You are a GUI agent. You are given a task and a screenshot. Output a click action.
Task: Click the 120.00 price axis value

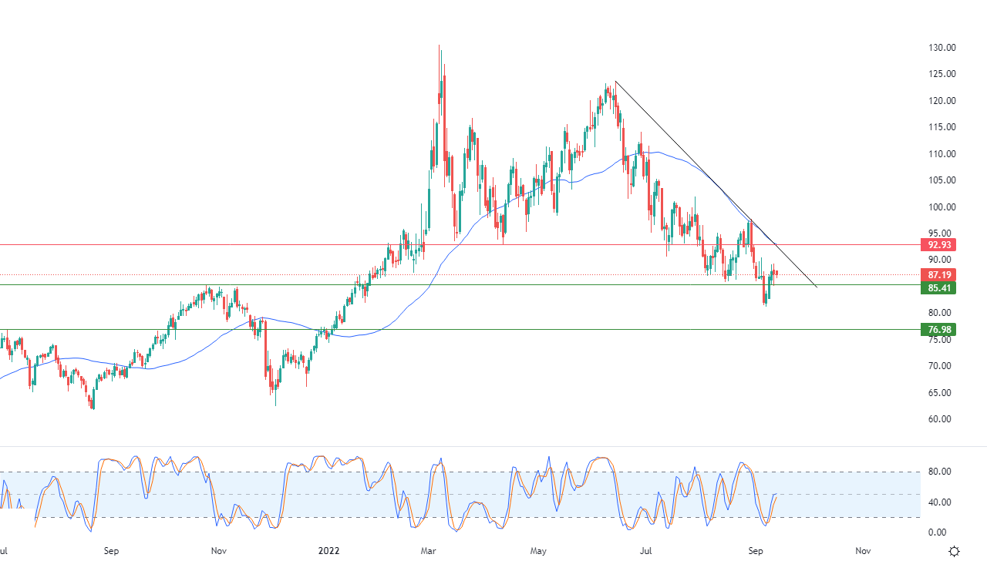point(942,101)
